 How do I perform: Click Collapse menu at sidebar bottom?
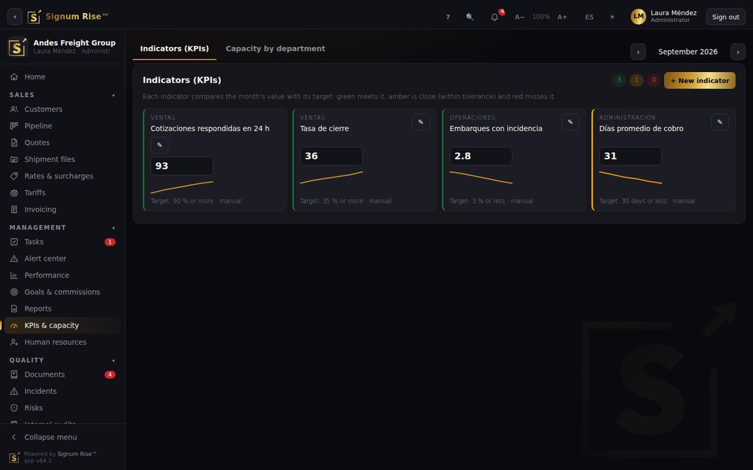point(63,437)
